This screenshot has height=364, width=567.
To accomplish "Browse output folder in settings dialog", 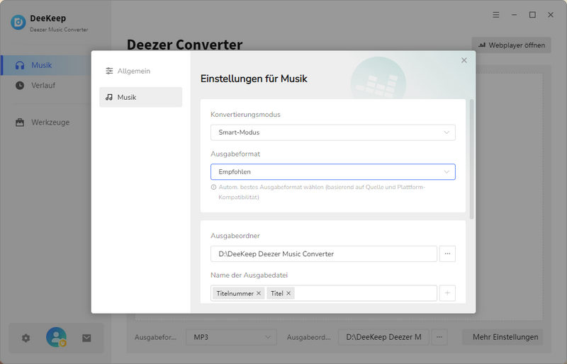I will 447,254.
